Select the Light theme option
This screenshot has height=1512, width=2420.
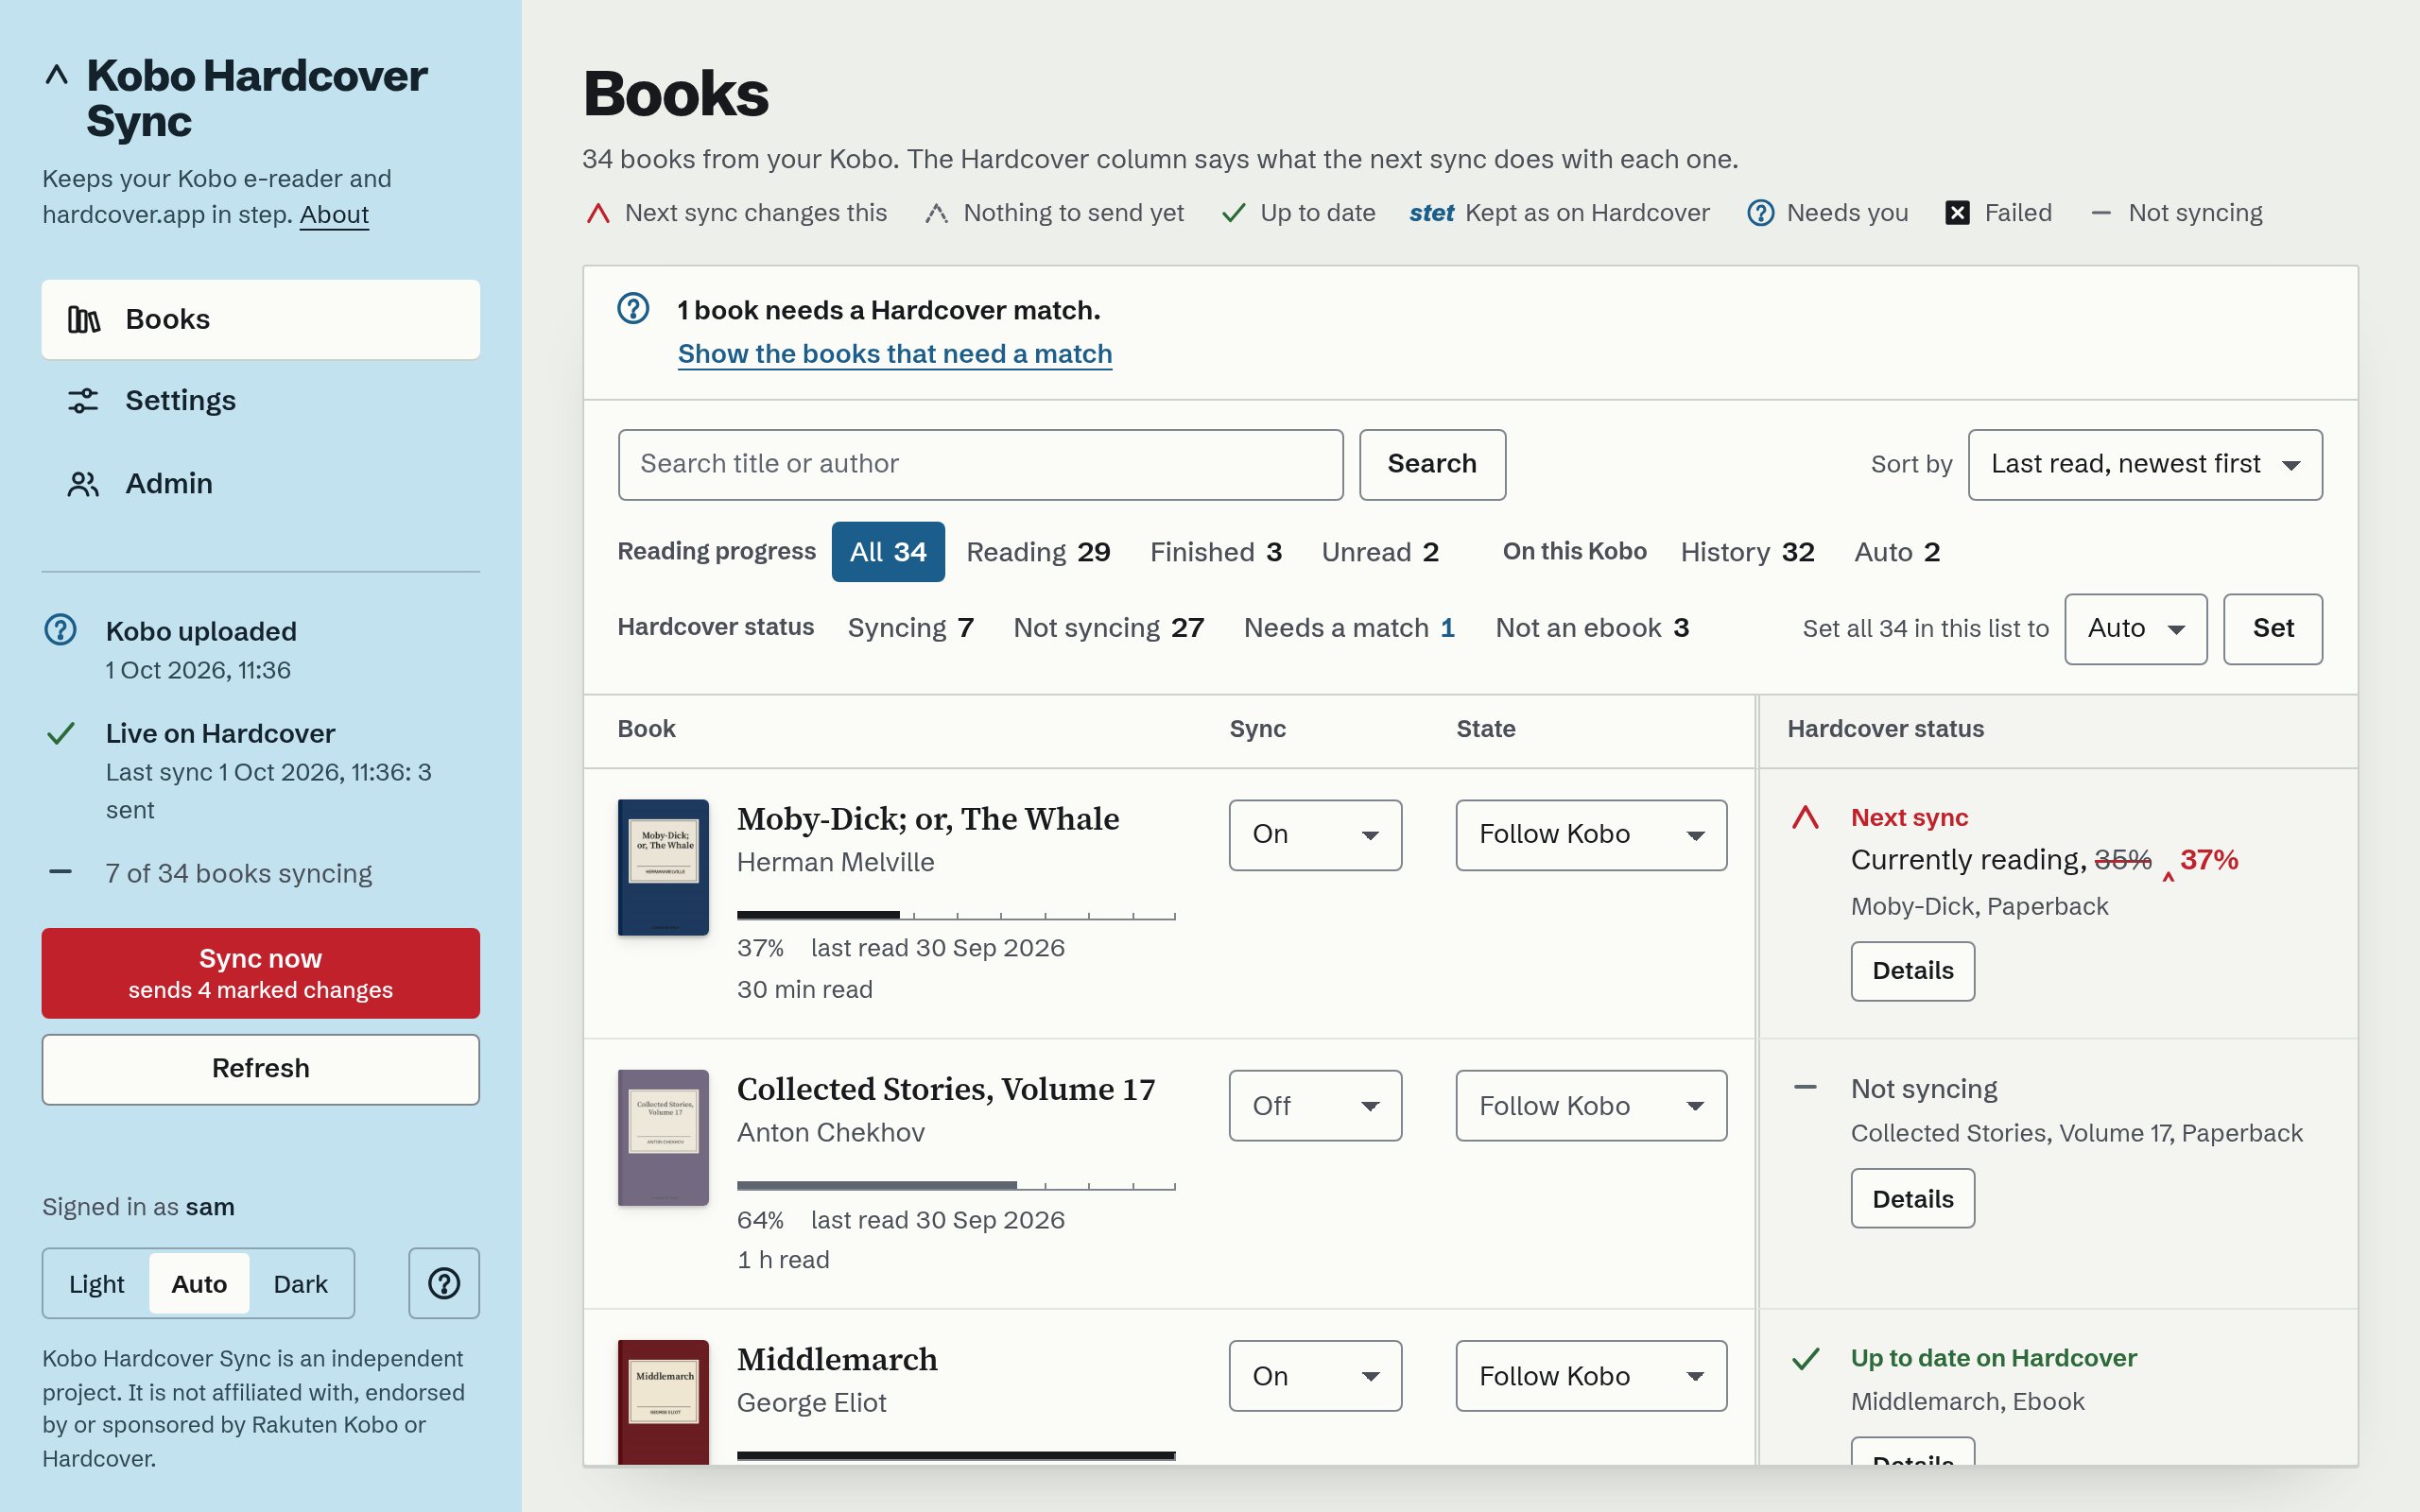click(x=97, y=1283)
